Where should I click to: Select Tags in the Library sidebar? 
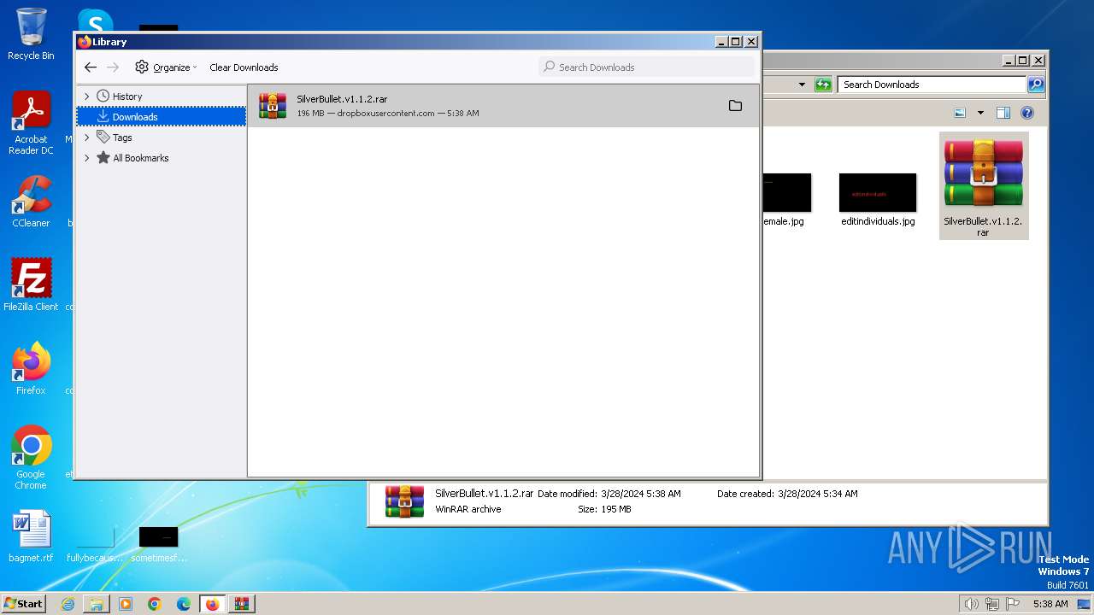pyautogui.click(x=122, y=138)
